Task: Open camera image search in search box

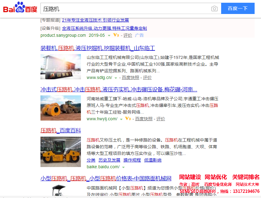Action: click(214, 9)
